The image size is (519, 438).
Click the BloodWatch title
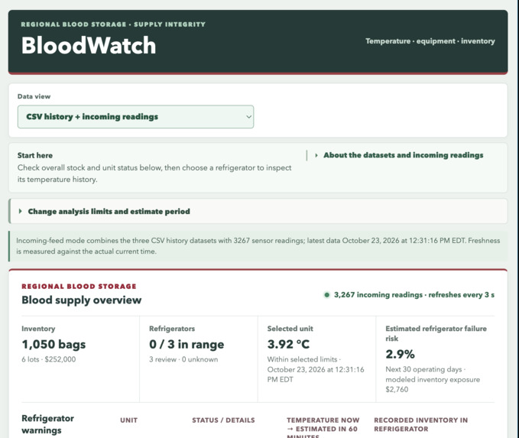(89, 45)
